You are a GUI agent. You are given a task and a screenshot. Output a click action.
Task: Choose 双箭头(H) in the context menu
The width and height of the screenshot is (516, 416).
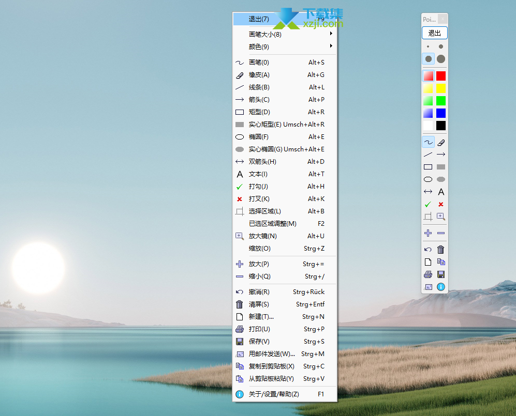pyautogui.click(x=285, y=162)
